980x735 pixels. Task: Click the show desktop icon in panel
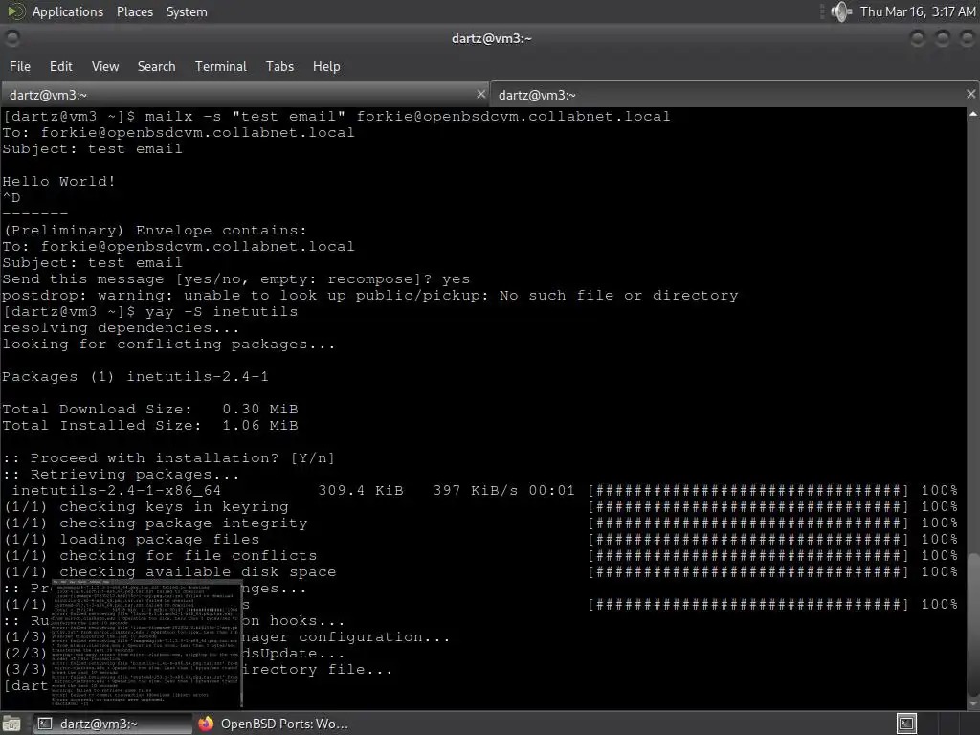[11, 724]
